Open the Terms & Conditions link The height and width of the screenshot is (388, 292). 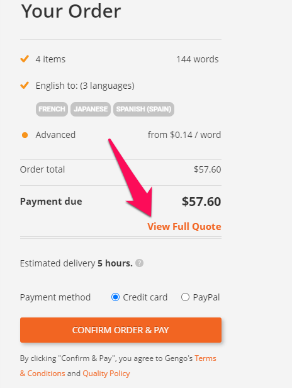point(118,366)
